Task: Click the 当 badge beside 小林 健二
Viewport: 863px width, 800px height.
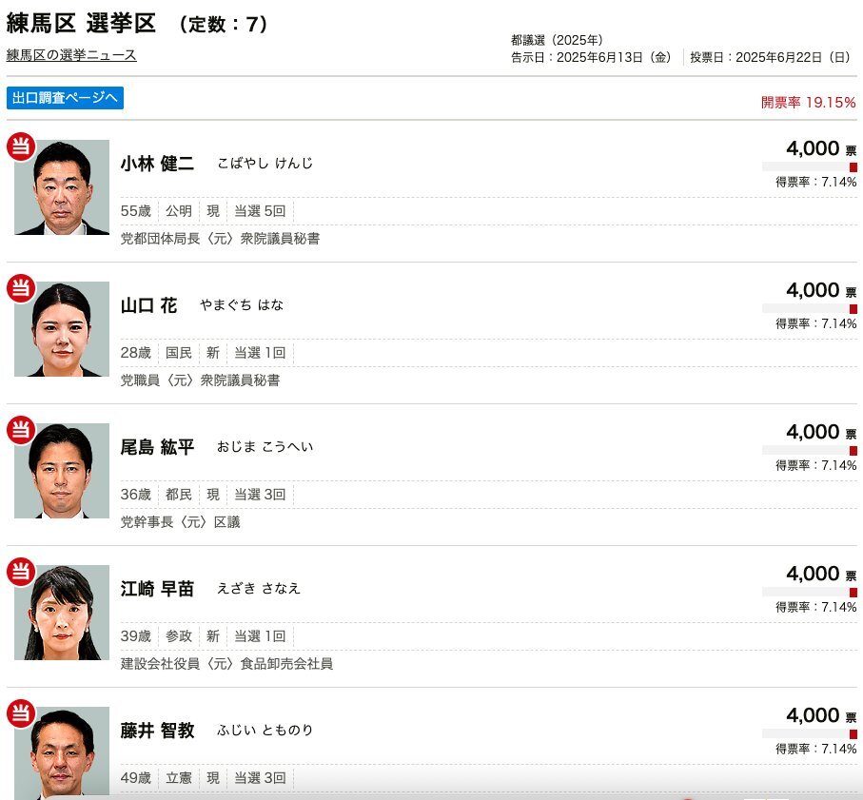Action: (x=20, y=146)
